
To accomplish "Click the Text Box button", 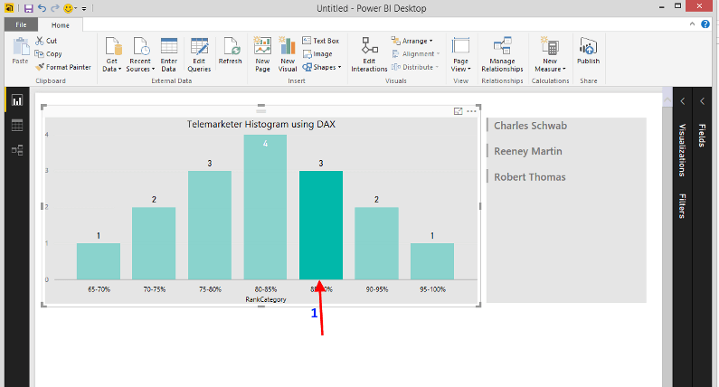I will 320,41.
